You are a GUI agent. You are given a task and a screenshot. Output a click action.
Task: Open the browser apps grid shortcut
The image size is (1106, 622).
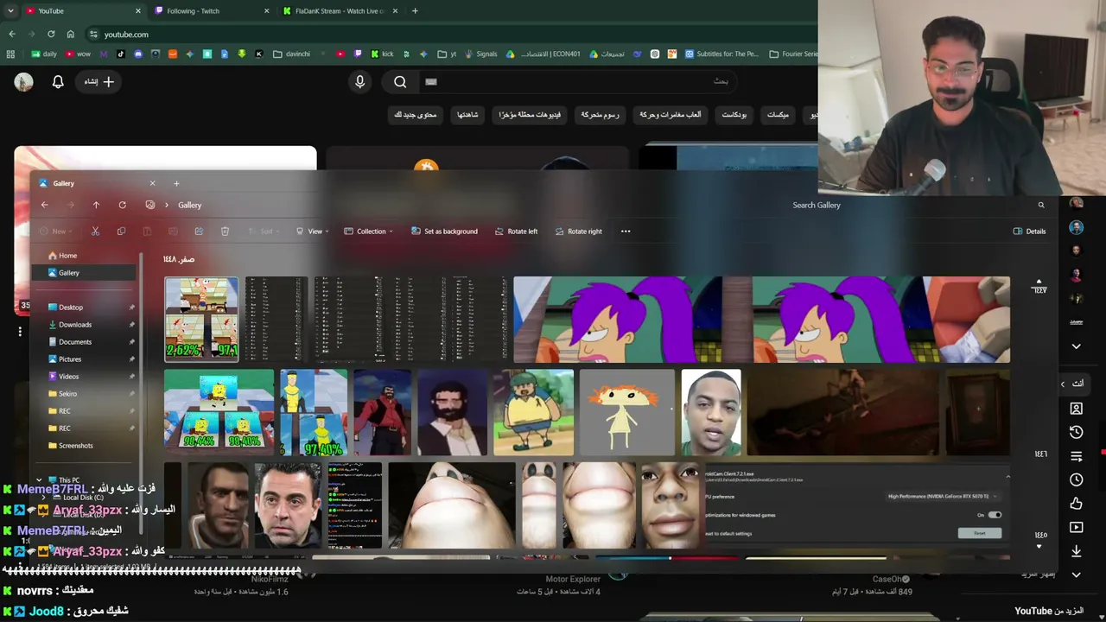pyautogui.click(x=10, y=54)
